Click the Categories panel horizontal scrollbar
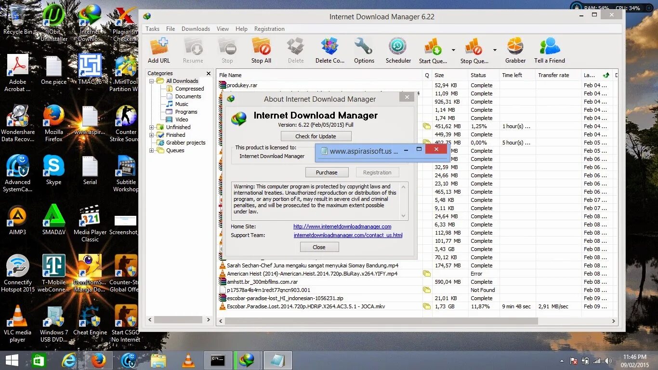Screen dimensions: 658x370 tap(178, 319)
